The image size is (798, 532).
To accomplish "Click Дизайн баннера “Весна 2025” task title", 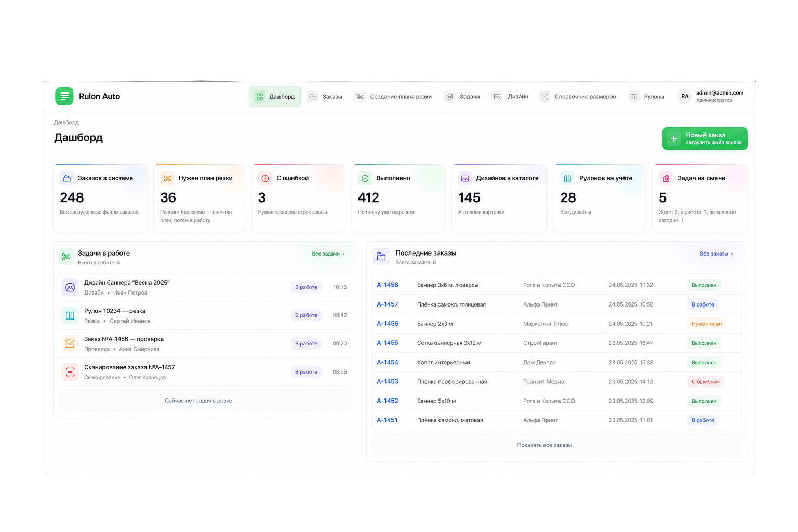I will tap(127, 283).
